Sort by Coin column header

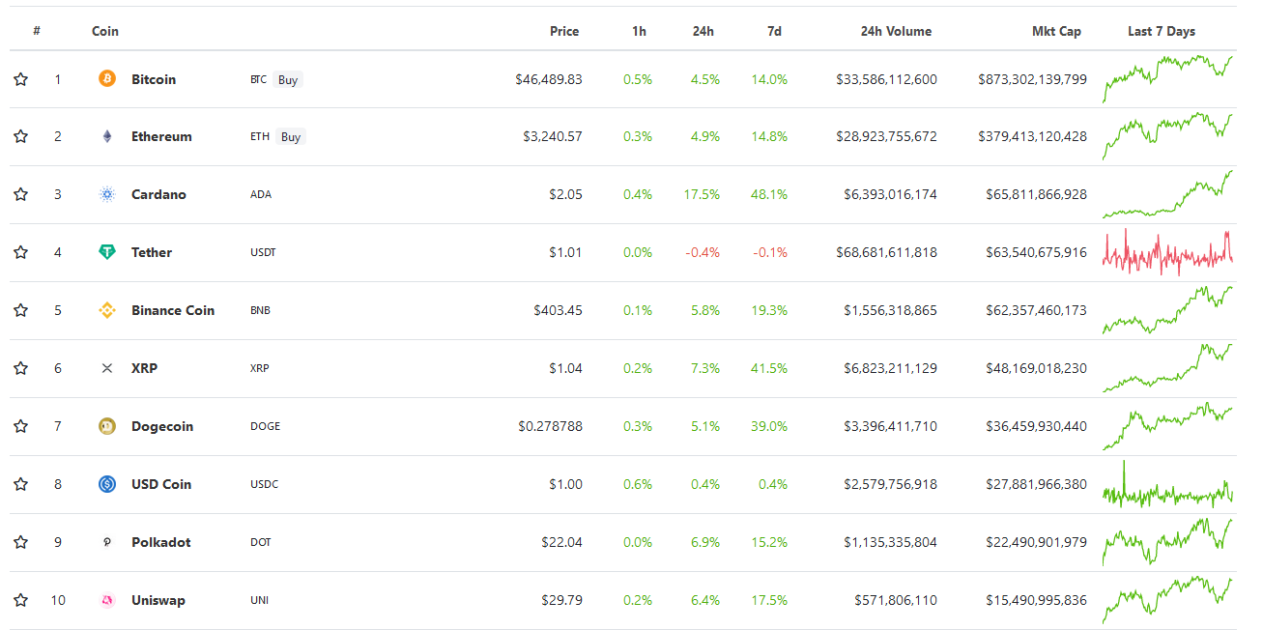[105, 31]
